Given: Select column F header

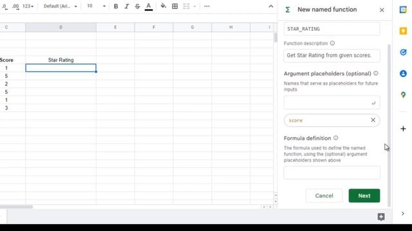Looking at the screenshot, I should pos(154,27).
